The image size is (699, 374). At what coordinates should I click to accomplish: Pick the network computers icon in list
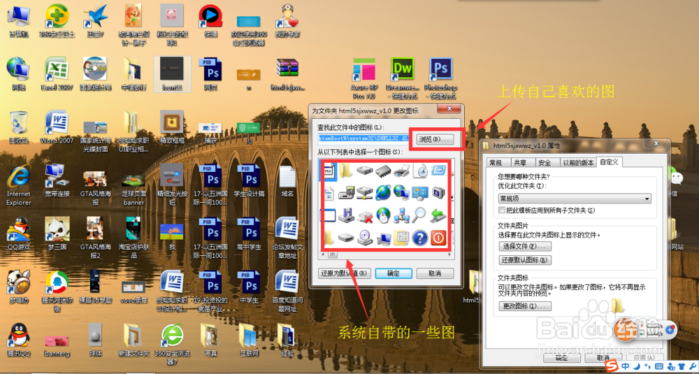pyautogui.click(x=401, y=215)
